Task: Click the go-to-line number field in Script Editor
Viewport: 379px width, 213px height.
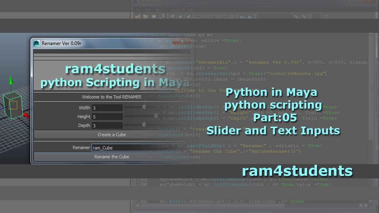Action: pyautogui.click(x=316, y=17)
